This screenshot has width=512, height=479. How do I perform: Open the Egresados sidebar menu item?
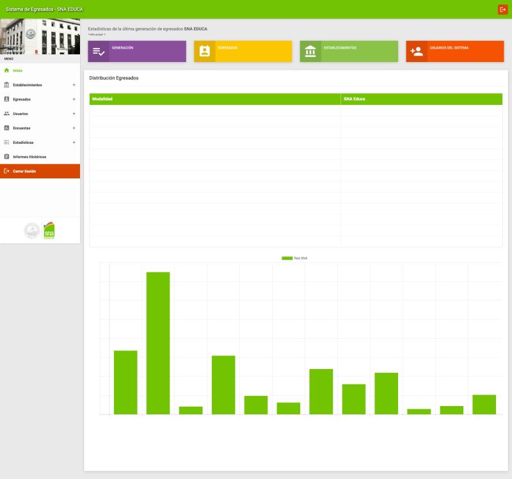[40, 99]
